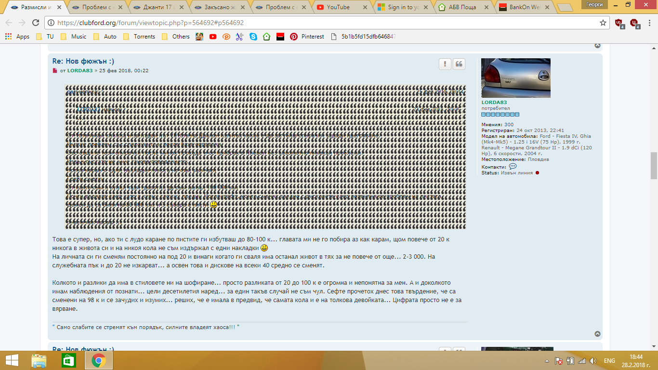
Task: Open LORDA83's contact chat bubble icon
Action: click(513, 166)
